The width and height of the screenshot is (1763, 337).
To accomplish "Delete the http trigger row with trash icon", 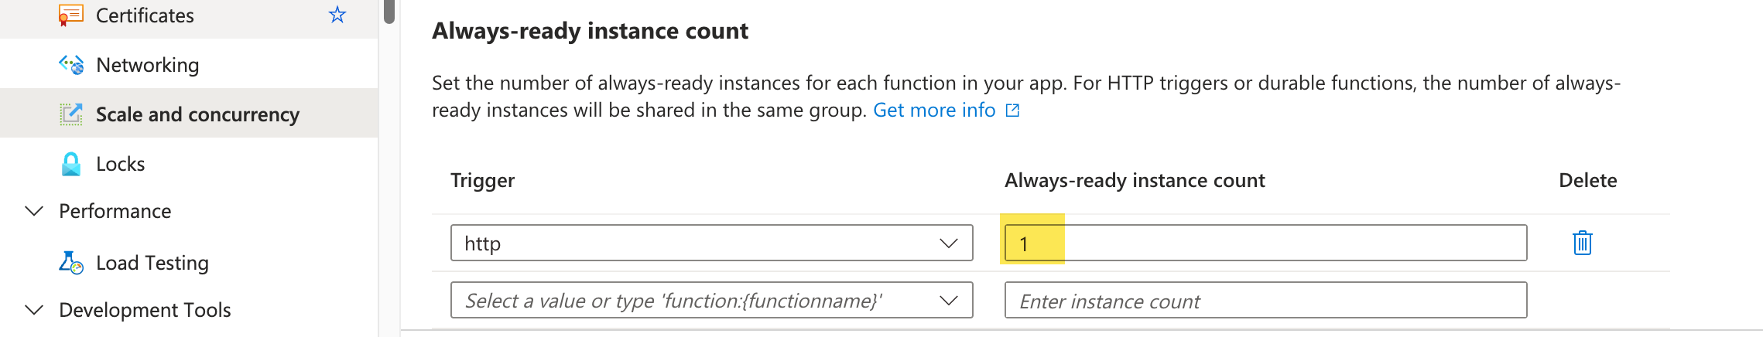I will [x=1582, y=243].
